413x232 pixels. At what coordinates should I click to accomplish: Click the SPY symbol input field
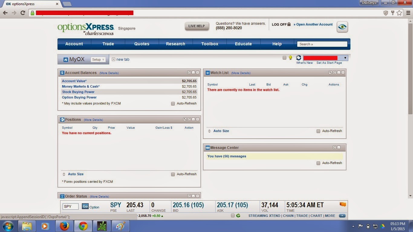tap(70, 207)
